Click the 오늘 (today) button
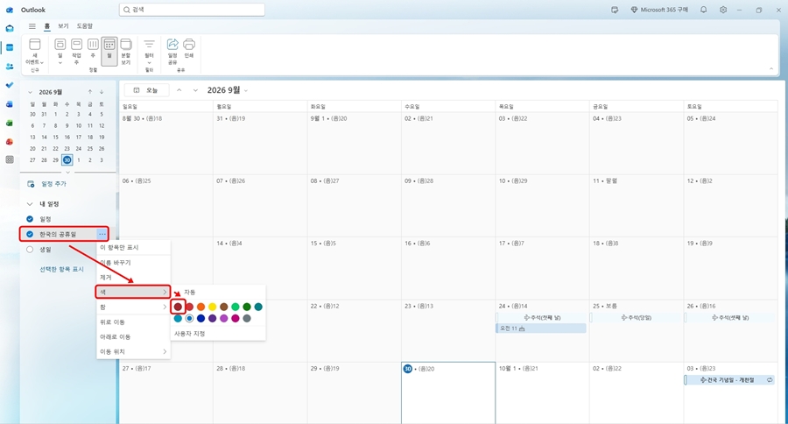The width and height of the screenshot is (788, 424). coord(146,90)
